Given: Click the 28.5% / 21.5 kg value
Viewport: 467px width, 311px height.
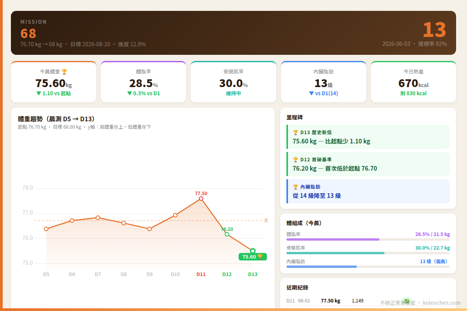Looking at the screenshot, I should coord(432,234).
